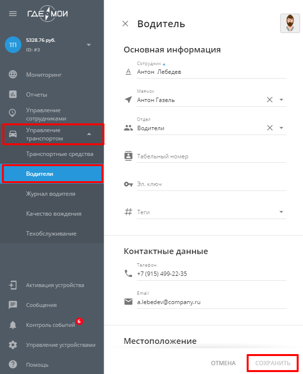This screenshot has height=374, width=303.
Task: Click the Отмена button
Action: pyautogui.click(x=223, y=363)
